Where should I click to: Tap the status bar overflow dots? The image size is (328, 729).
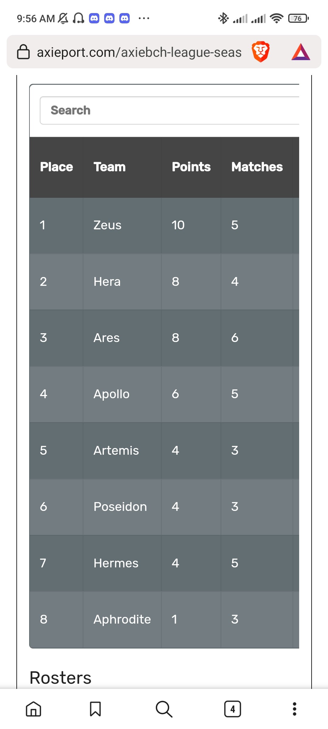[x=144, y=19]
